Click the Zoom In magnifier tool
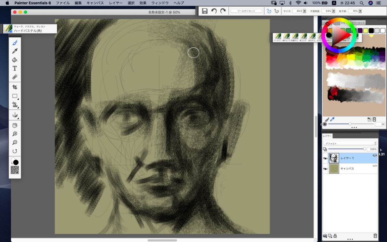Screen dimensions: 387x242 click(15, 134)
